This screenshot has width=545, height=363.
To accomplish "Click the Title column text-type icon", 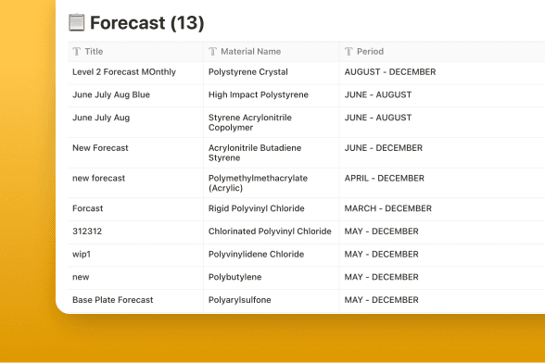I will [x=76, y=52].
